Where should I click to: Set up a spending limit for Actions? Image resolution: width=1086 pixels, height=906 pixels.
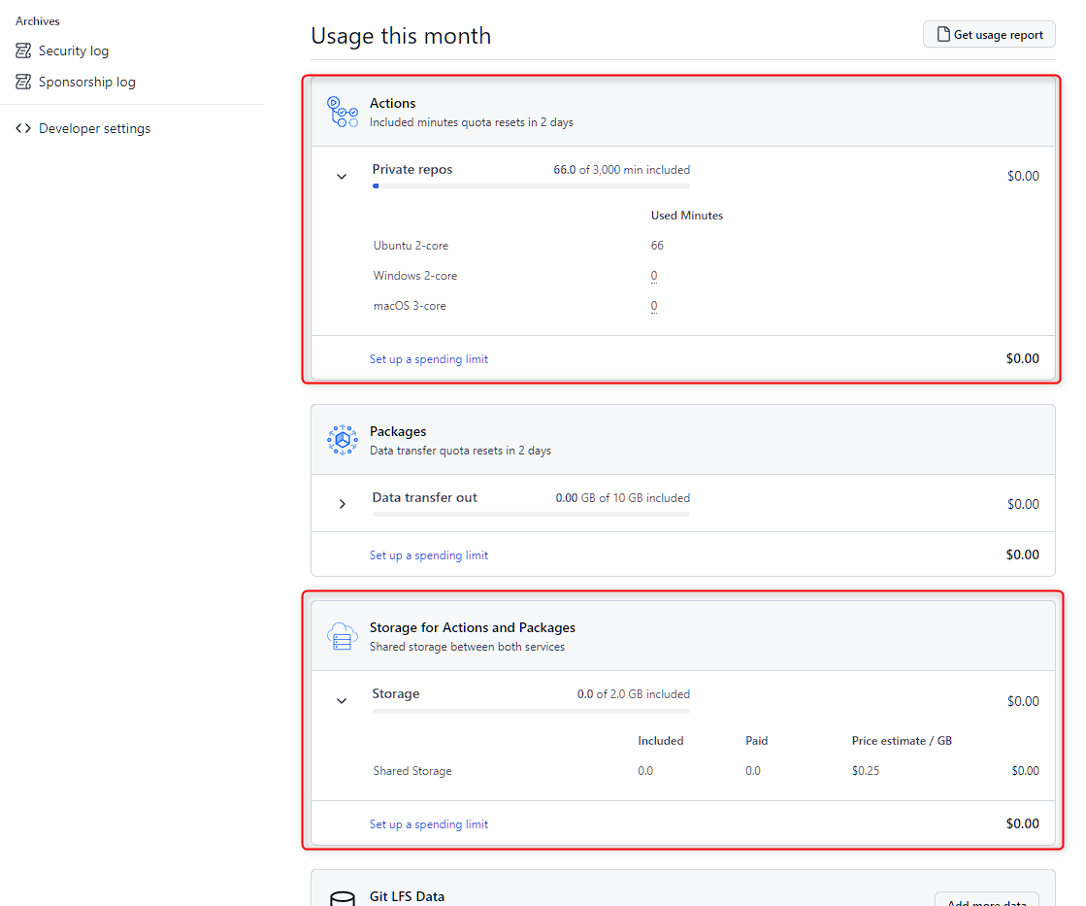(429, 358)
